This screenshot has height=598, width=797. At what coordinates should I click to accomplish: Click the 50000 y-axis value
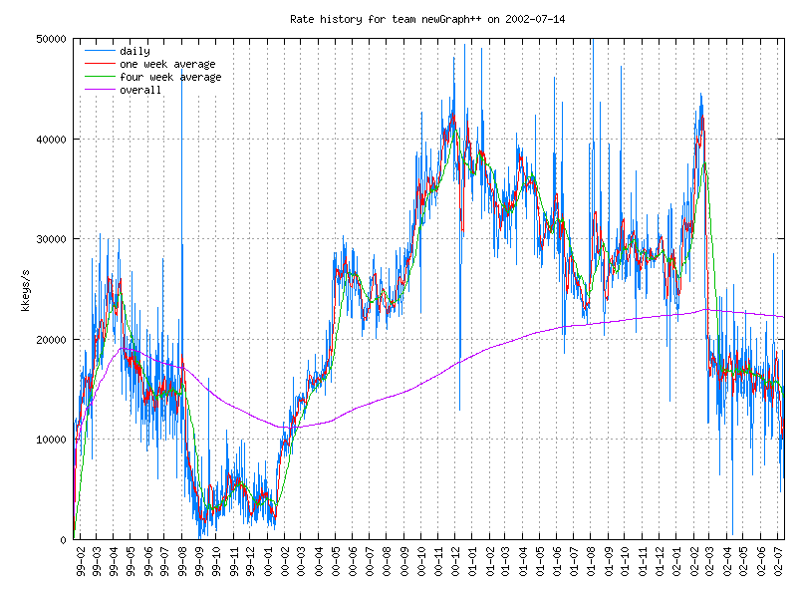[52, 39]
